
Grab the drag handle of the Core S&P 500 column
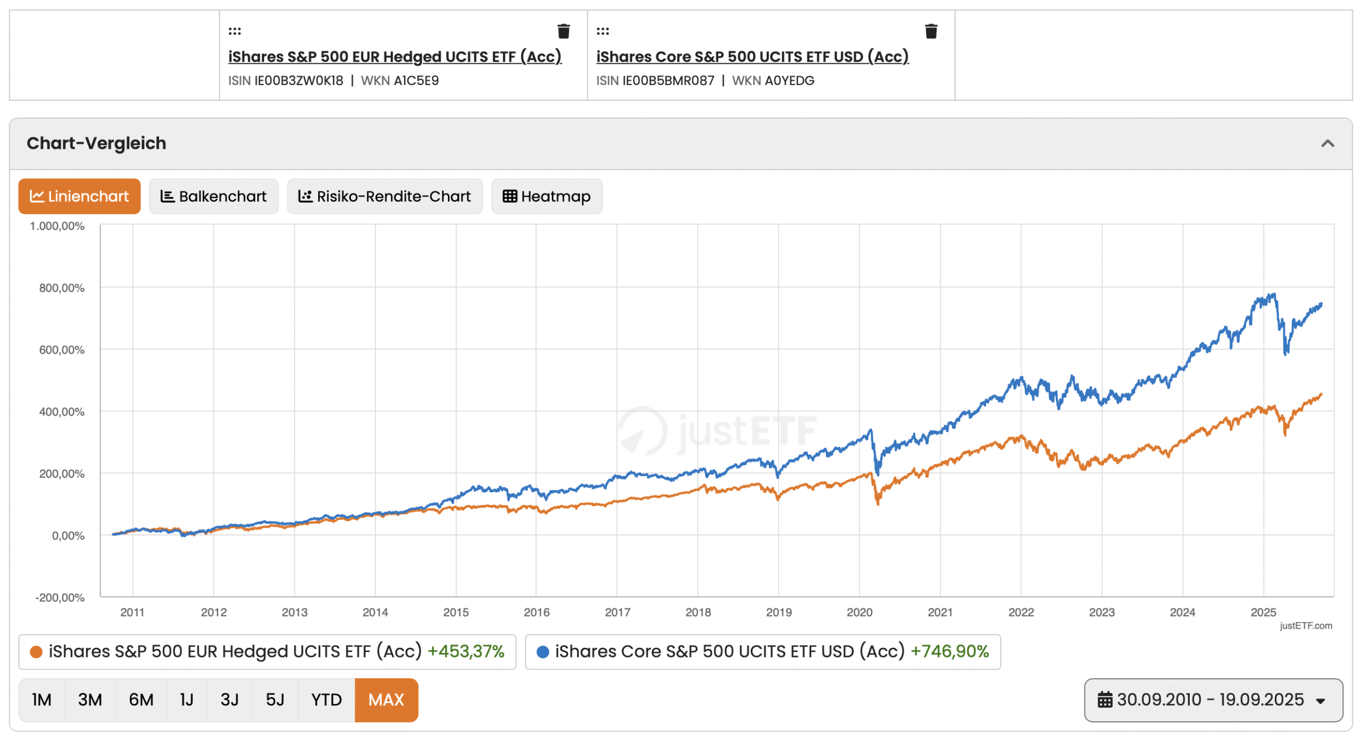coord(603,31)
